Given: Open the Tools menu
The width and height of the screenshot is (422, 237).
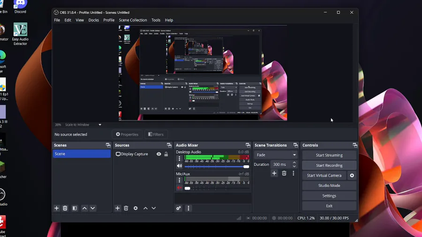Looking at the screenshot, I should [x=156, y=20].
